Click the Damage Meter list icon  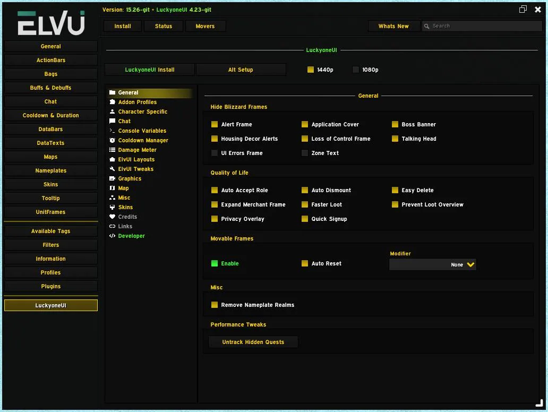point(112,150)
